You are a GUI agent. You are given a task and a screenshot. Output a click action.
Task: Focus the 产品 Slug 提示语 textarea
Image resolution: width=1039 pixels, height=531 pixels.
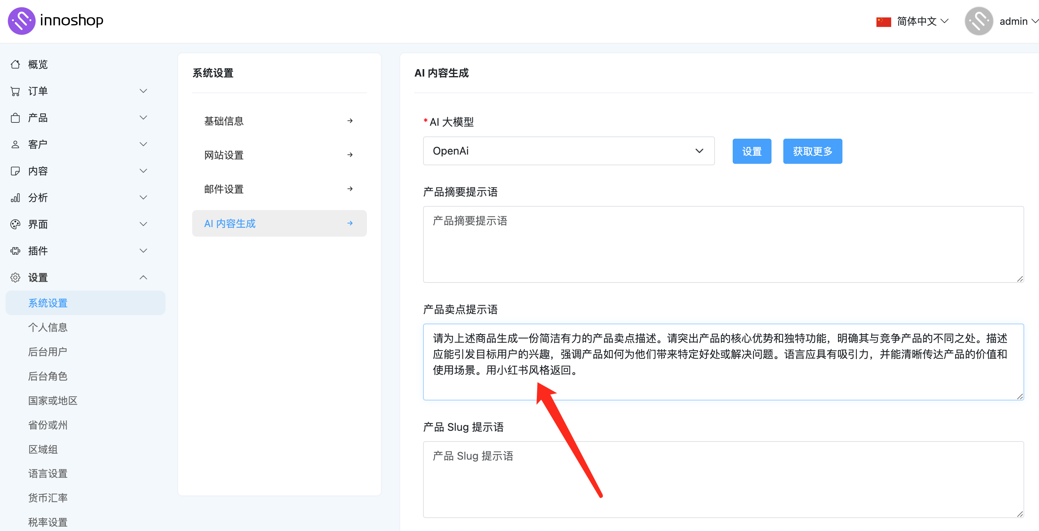tap(723, 479)
